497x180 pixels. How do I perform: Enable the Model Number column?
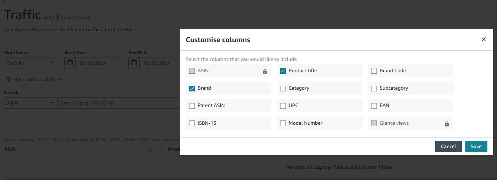pos(283,123)
